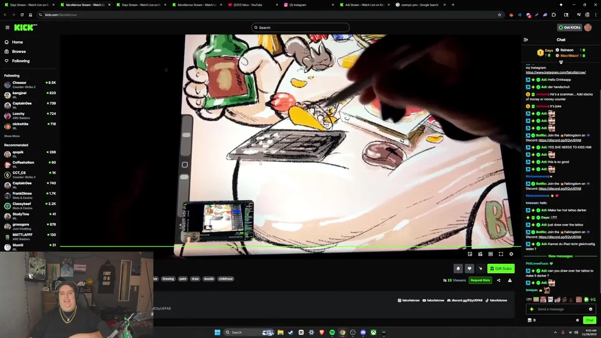The width and height of the screenshot is (601, 338).
Task: Click the Kick search box
Action: pyautogui.click(x=300, y=28)
